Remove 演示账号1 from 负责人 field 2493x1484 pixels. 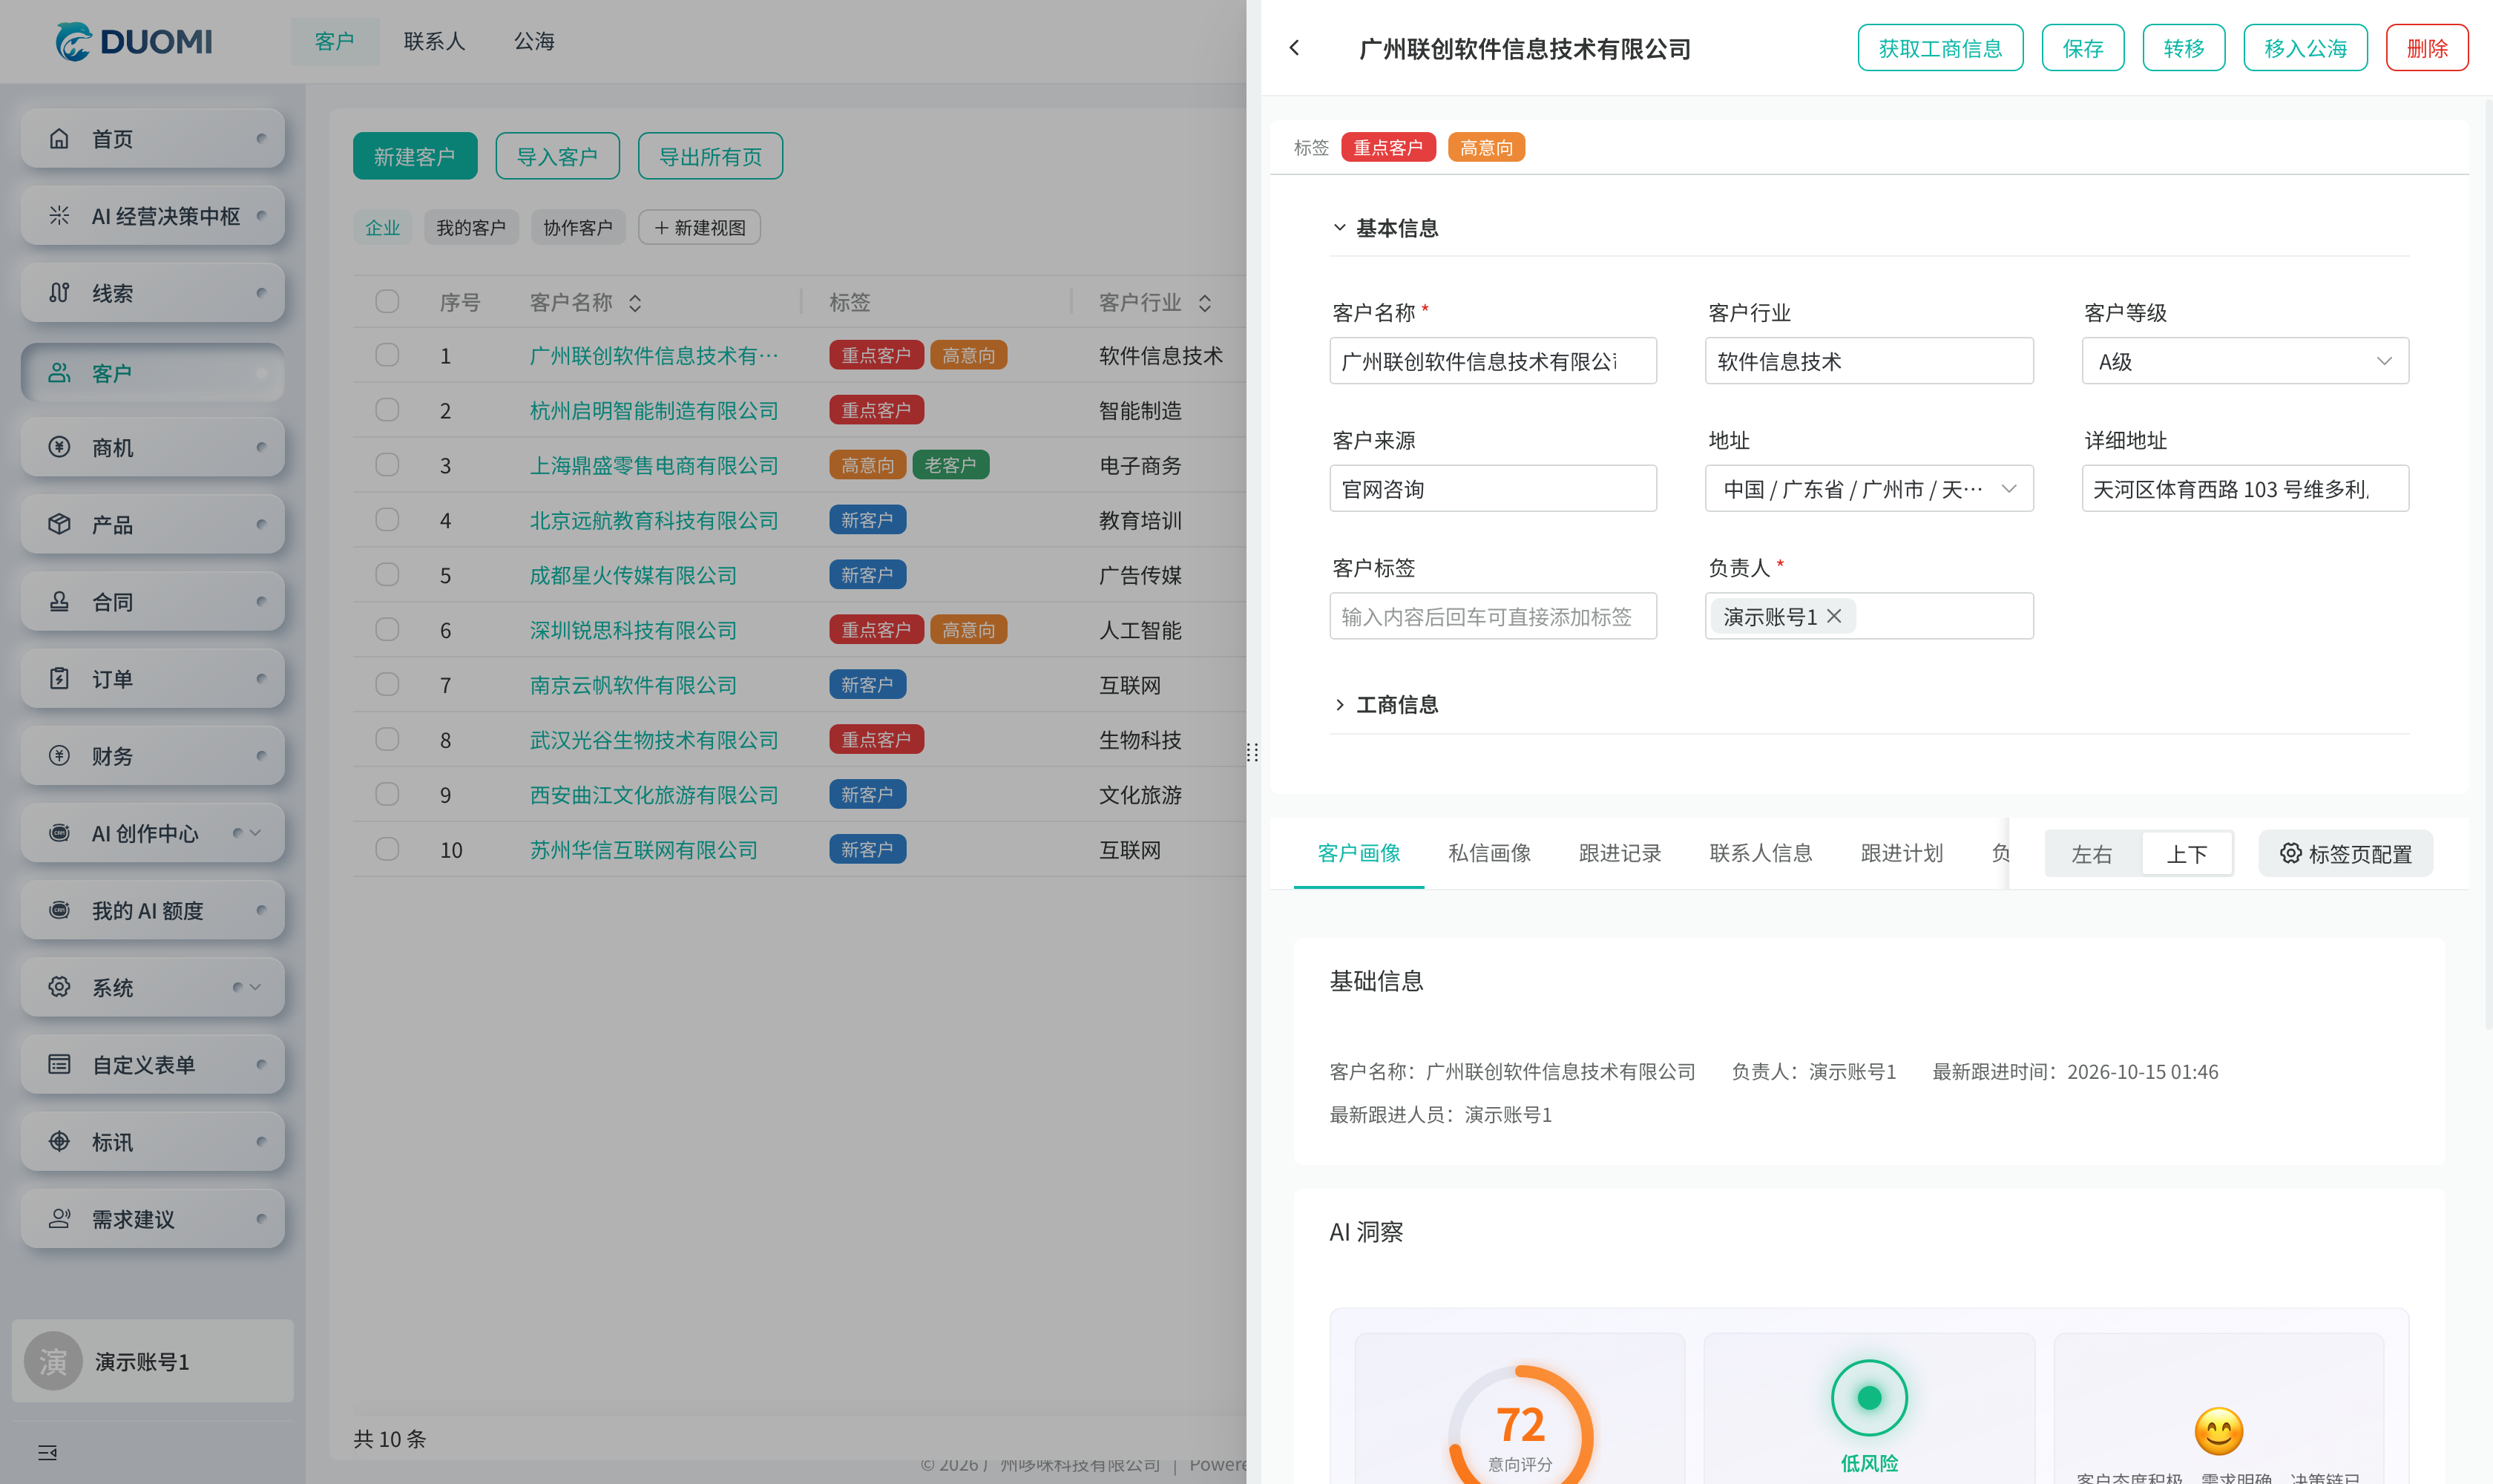tap(1834, 616)
